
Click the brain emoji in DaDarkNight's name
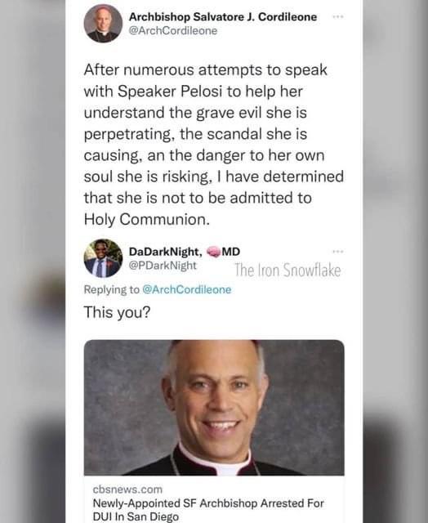(x=213, y=252)
